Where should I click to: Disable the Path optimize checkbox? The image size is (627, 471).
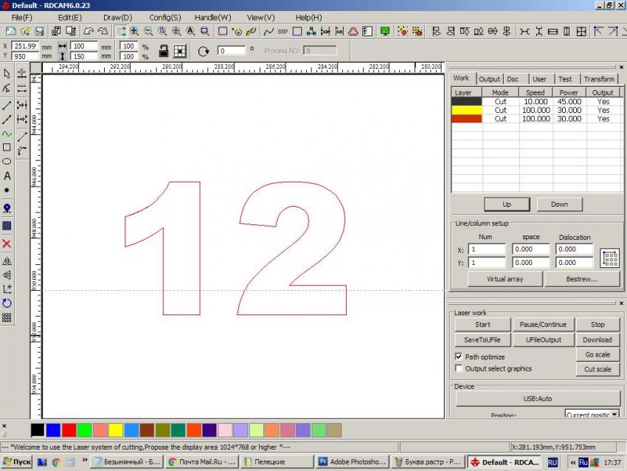tap(459, 357)
